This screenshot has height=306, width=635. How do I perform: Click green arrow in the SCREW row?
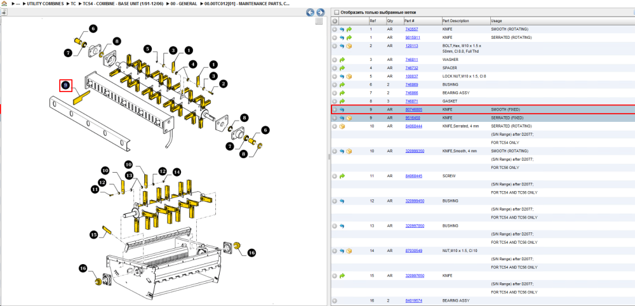point(342,176)
